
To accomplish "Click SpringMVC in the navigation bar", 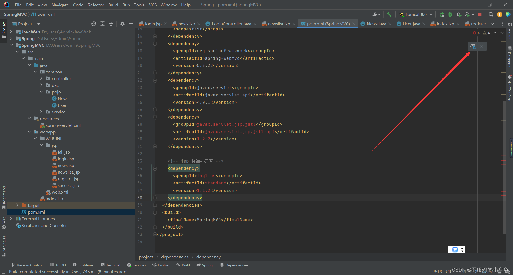I will pos(15,14).
